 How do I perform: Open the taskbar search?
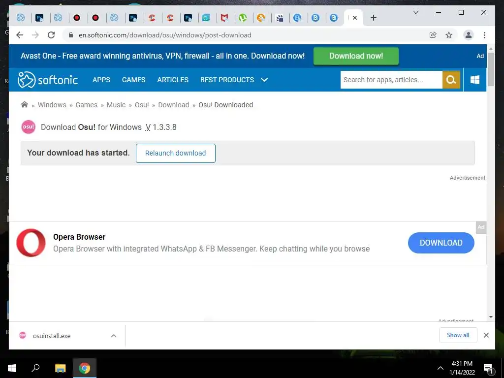(x=35, y=368)
